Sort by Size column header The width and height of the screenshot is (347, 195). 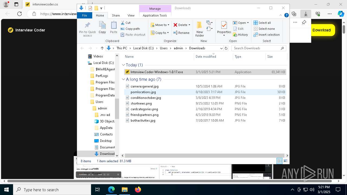(x=276, y=57)
